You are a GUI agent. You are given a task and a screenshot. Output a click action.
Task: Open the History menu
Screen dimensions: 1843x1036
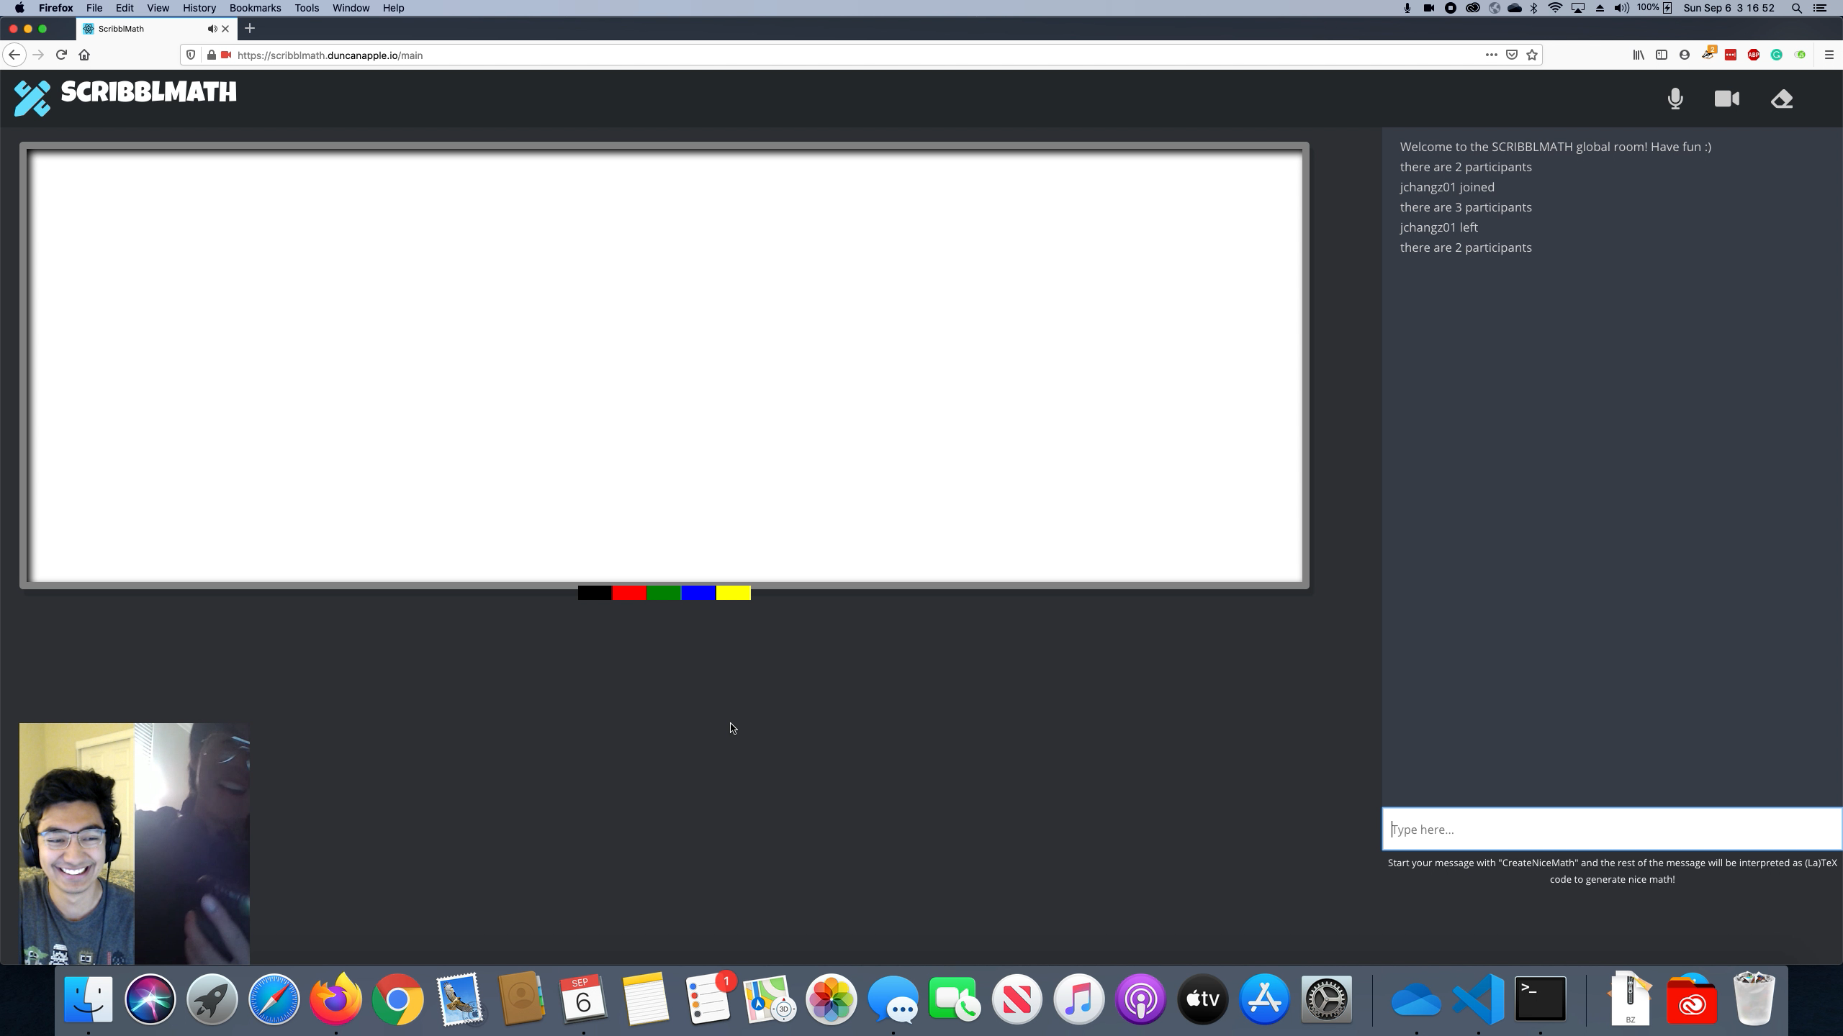[199, 8]
